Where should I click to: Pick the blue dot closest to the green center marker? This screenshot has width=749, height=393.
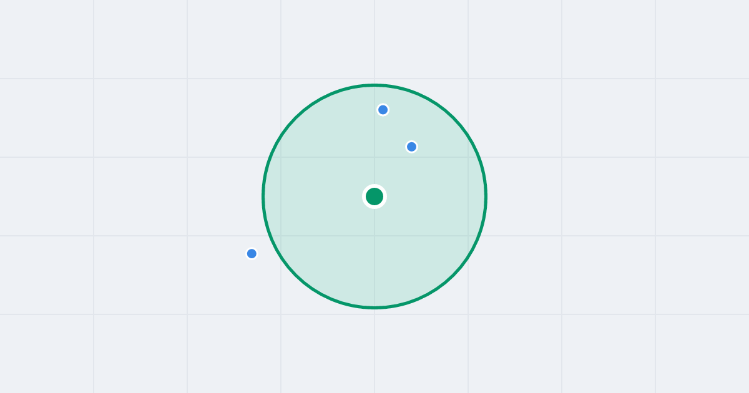tap(411, 147)
